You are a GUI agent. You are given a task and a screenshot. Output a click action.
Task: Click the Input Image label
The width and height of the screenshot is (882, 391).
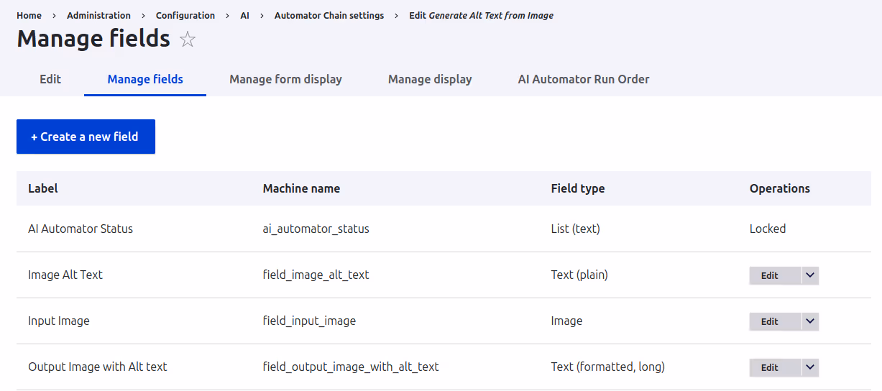[59, 321]
